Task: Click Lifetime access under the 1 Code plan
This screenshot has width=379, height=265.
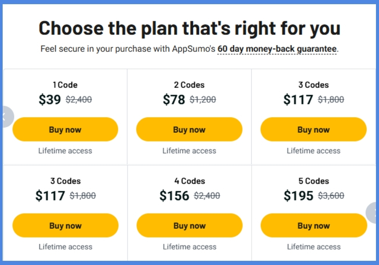Action: [x=65, y=151]
